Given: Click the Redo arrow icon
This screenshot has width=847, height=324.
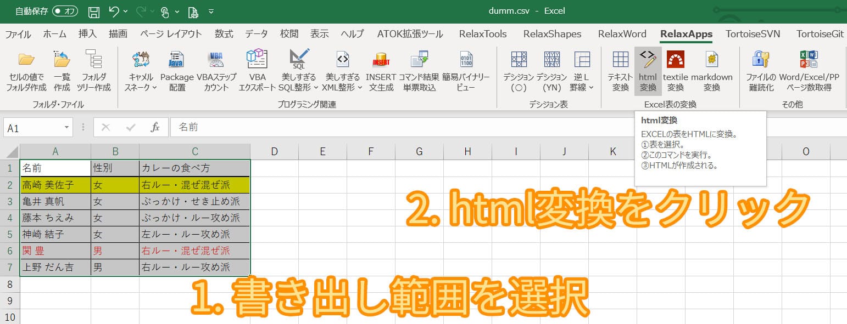Looking at the screenshot, I should [x=140, y=11].
